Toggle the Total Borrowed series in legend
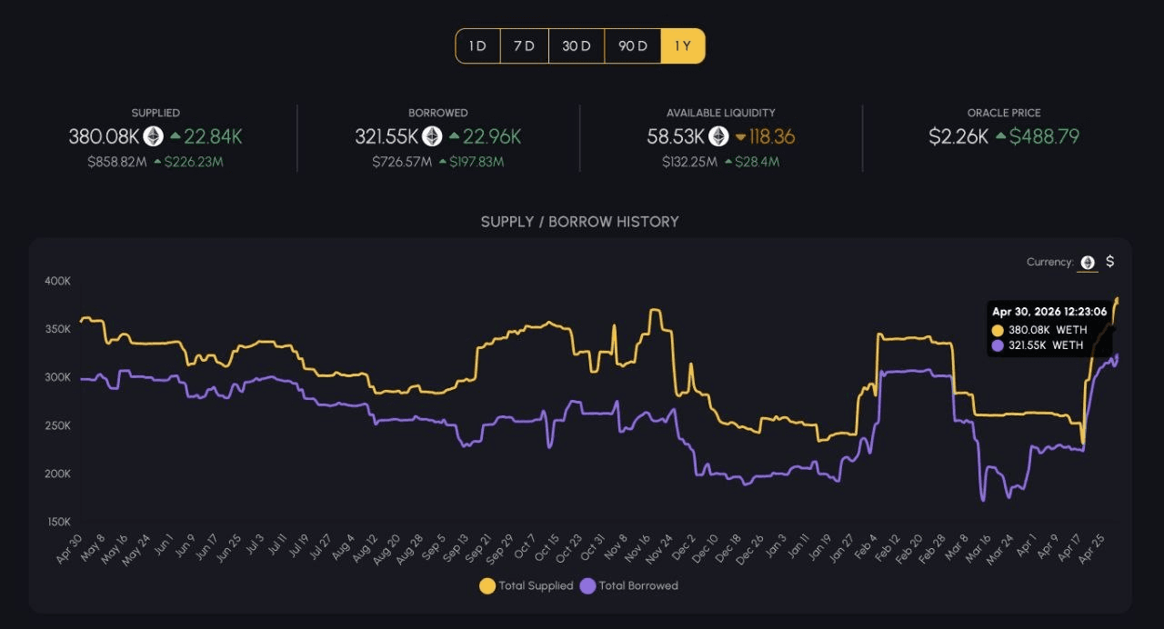This screenshot has height=629, width=1164. point(629,586)
